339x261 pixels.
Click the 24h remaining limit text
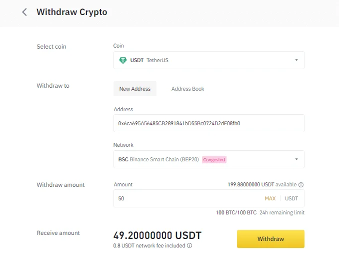[x=282, y=212]
